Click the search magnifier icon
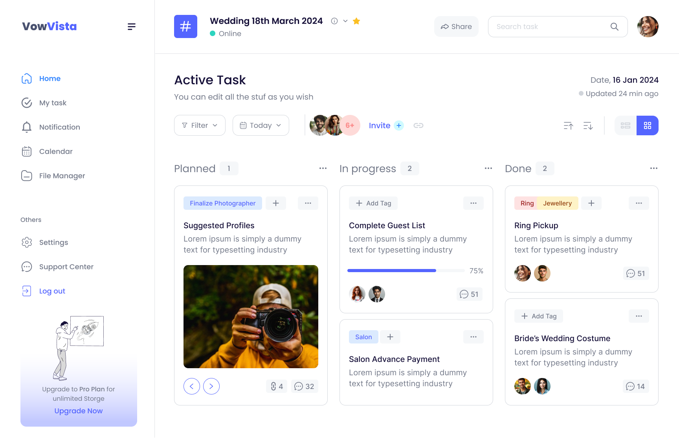 coord(615,27)
